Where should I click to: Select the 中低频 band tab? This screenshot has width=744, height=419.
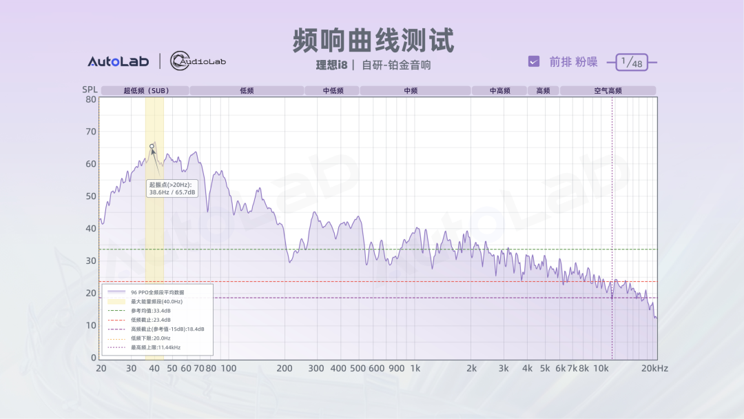[x=331, y=90]
